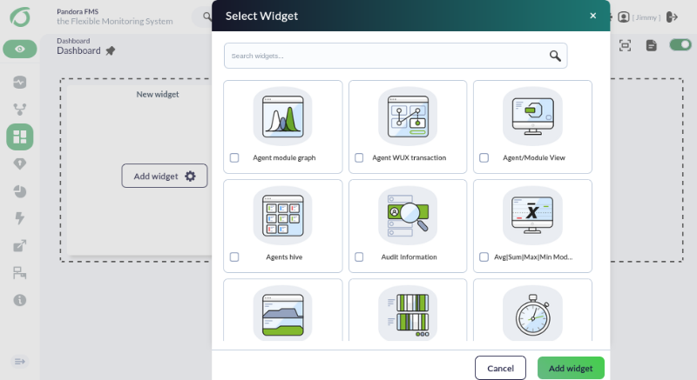Select the Agent module graph widget image
697x380 pixels.
tap(282, 117)
